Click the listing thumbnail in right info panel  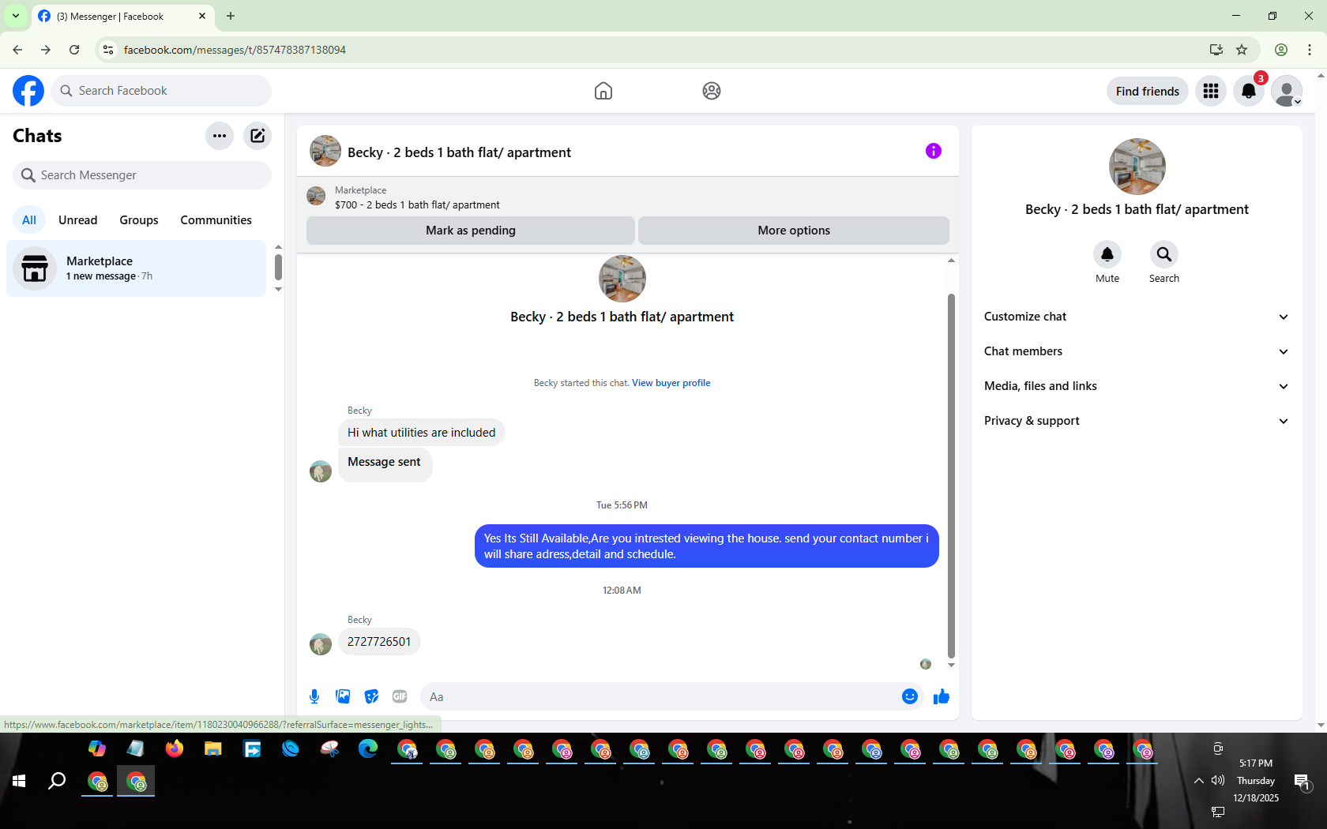click(x=1137, y=167)
